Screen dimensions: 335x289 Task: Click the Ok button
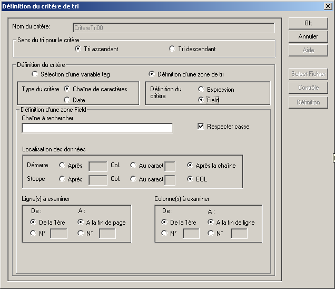click(x=308, y=23)
